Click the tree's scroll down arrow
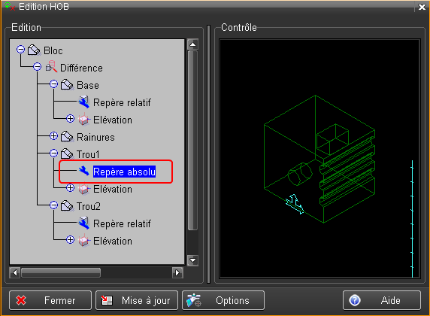 tap(192, 260)
